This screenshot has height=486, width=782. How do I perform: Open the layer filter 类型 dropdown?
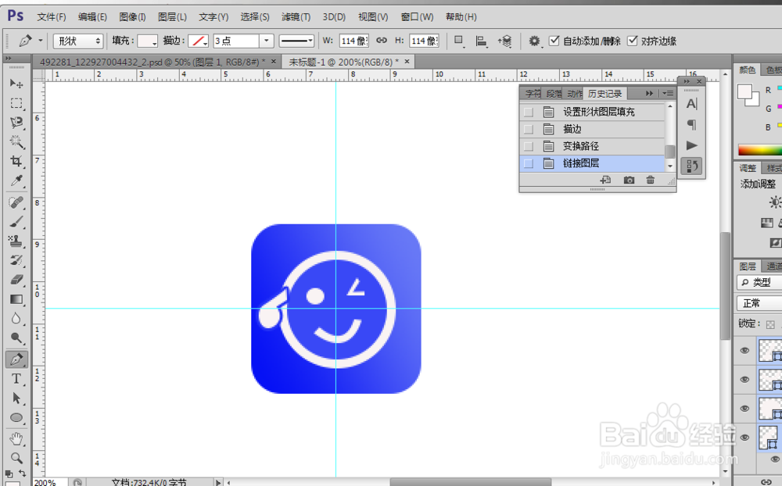(759, 282)
